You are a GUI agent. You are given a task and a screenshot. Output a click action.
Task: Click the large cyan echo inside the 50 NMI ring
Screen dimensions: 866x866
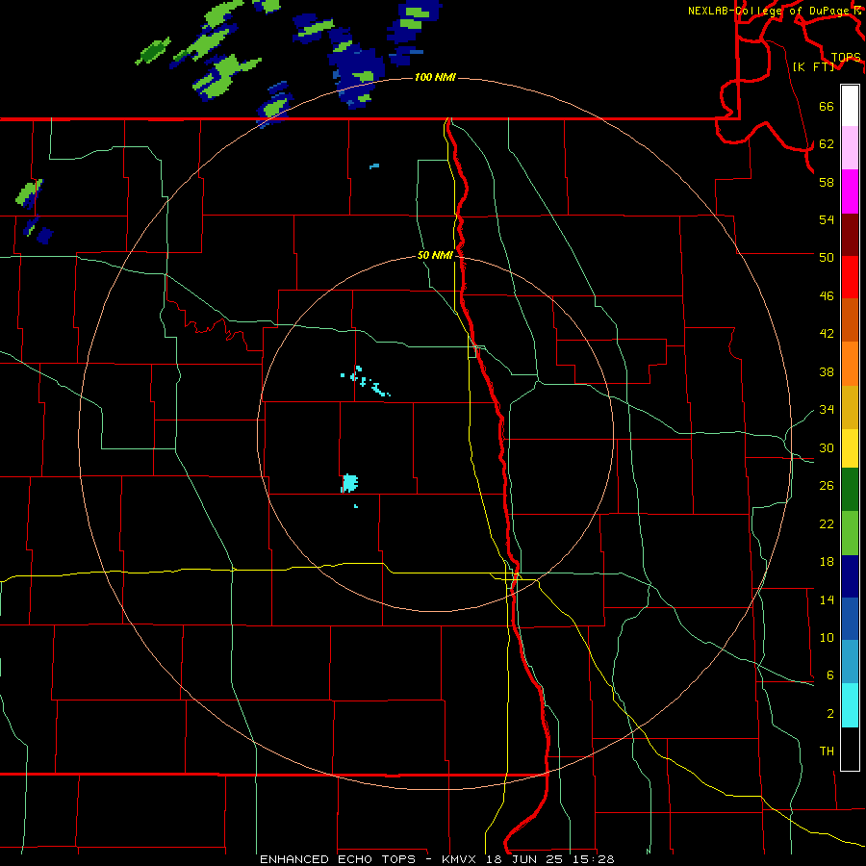(349, 483)
